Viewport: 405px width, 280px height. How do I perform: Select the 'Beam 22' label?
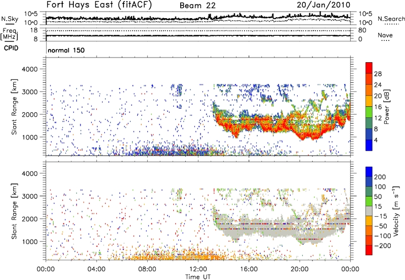tap(197, 6)
